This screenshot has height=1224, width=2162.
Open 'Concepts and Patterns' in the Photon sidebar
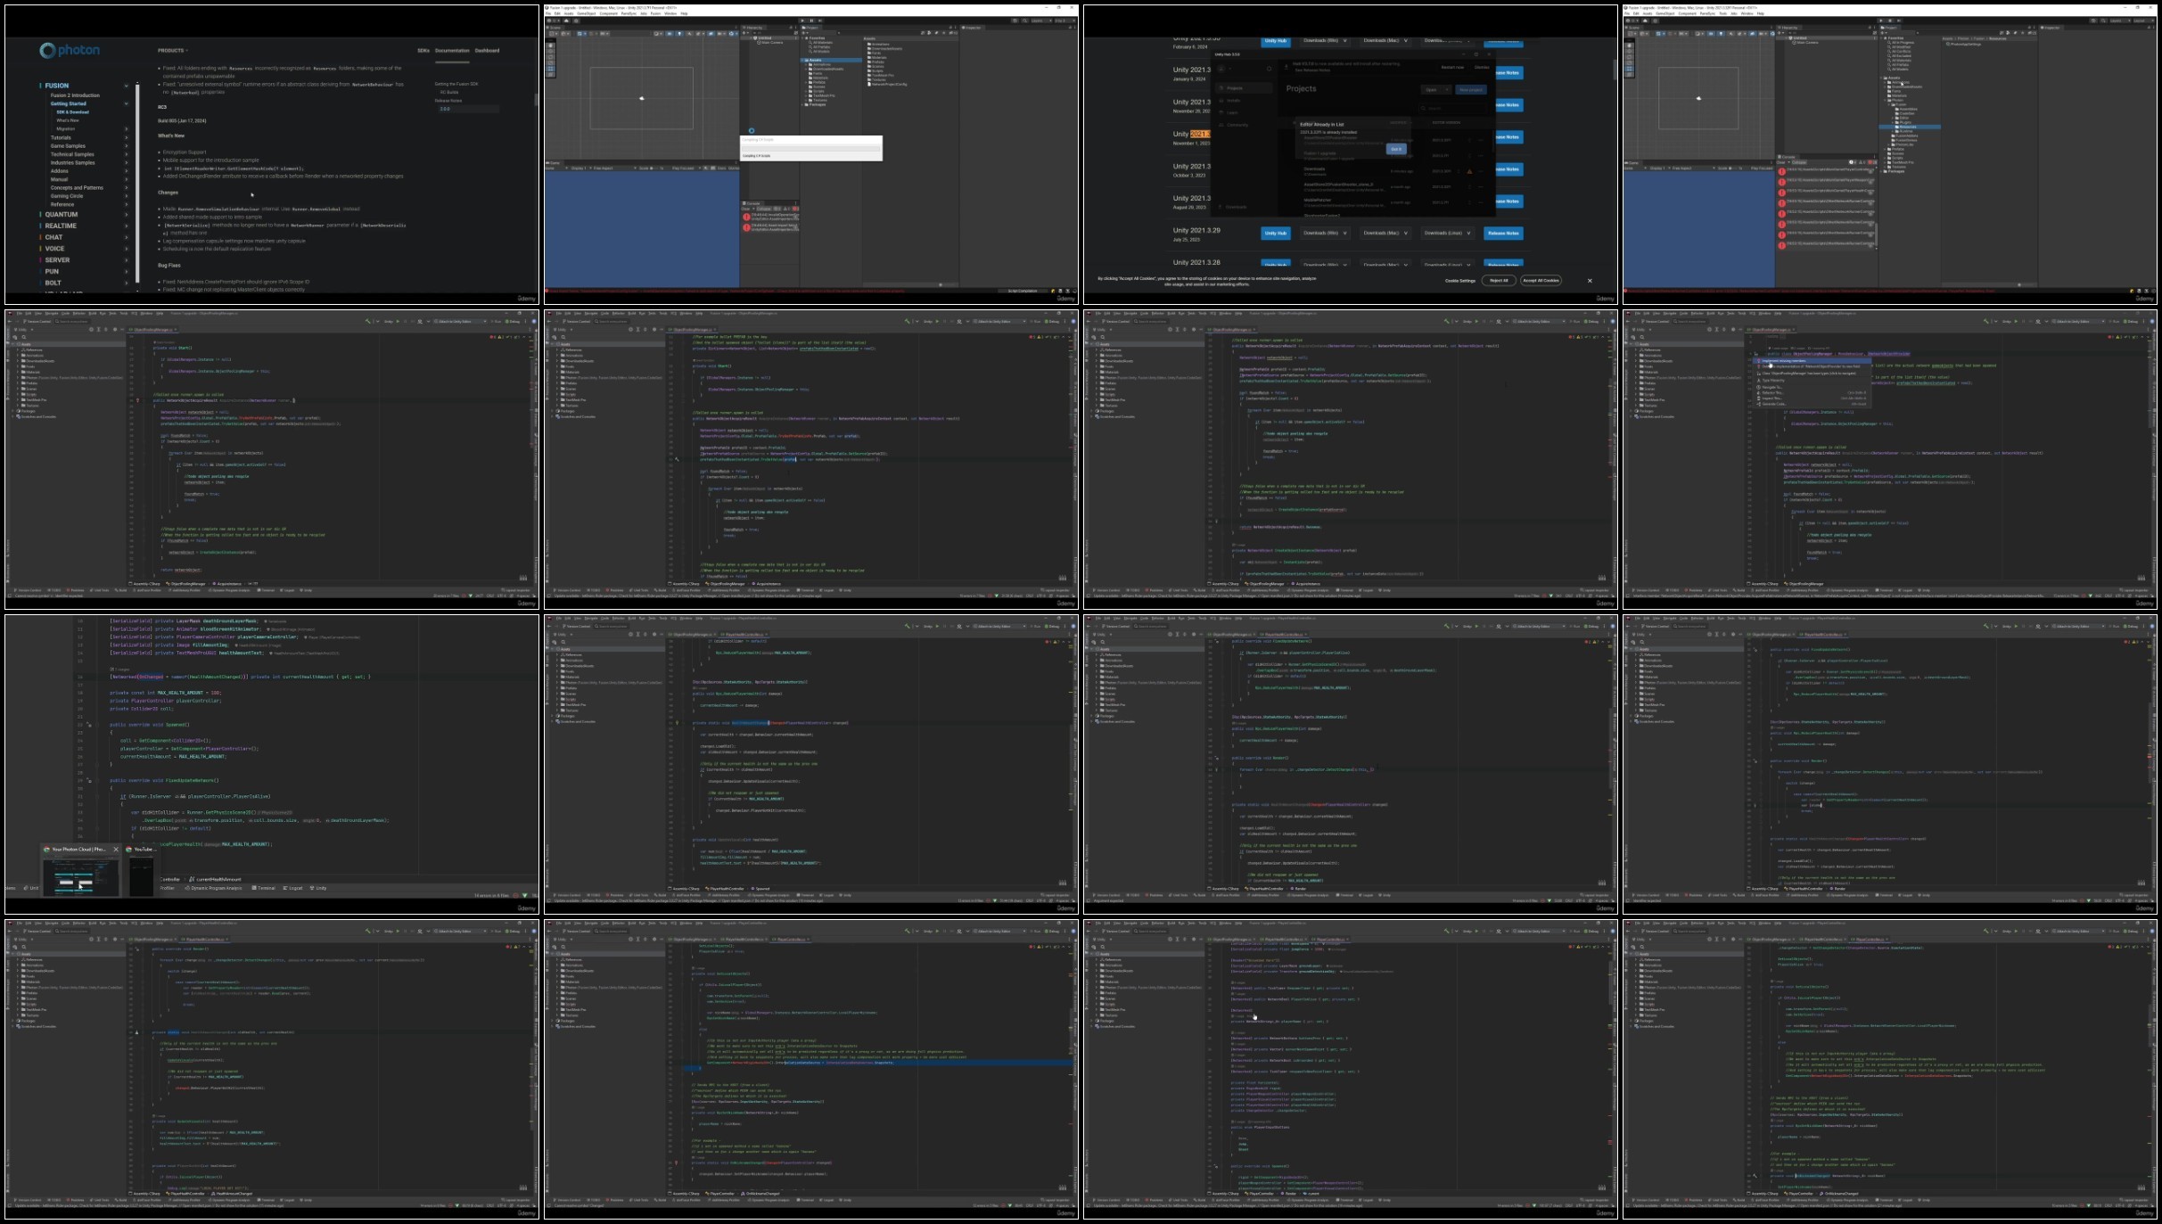[x=77, y=187]
